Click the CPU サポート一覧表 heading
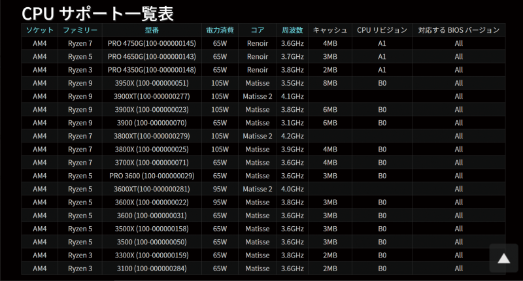This screenshot has width=523, height=281. tap(97, 14)
